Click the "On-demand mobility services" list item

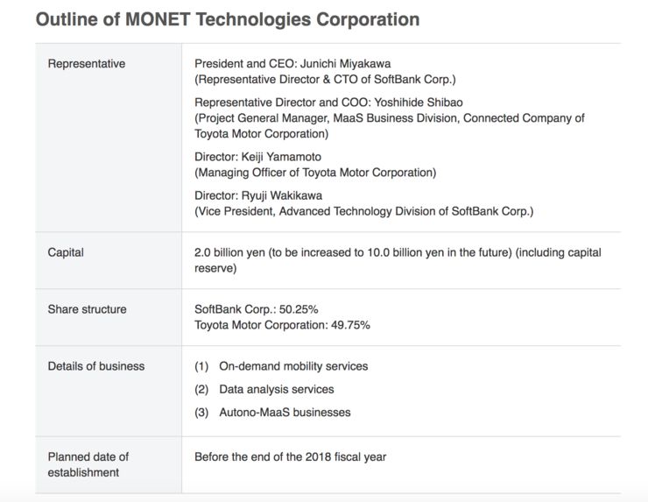tap(293, 366)
